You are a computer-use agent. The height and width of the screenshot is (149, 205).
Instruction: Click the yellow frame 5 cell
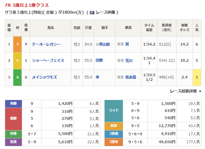17,61
